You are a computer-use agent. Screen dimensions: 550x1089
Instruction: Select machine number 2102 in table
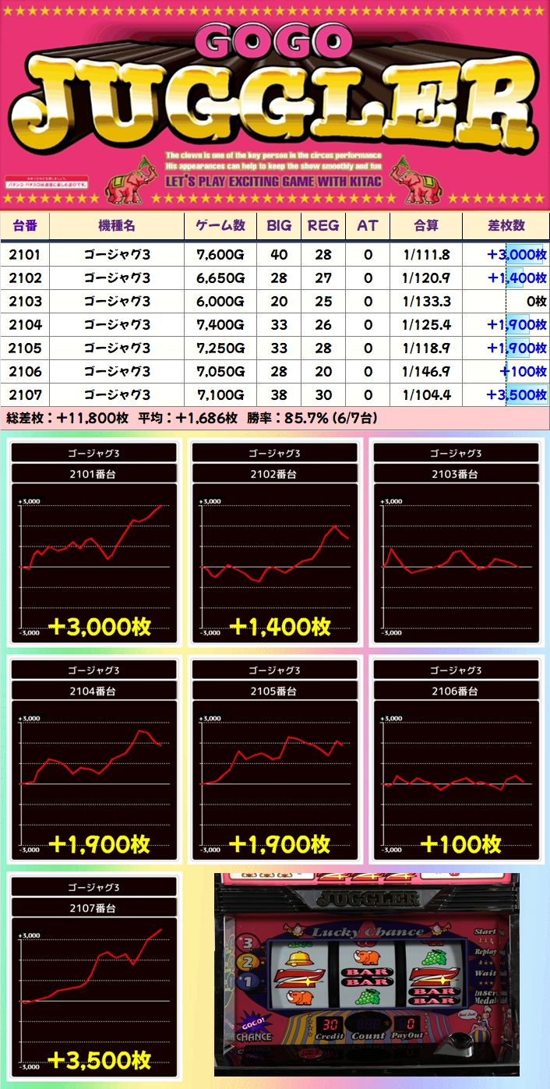tap(26, 278)
